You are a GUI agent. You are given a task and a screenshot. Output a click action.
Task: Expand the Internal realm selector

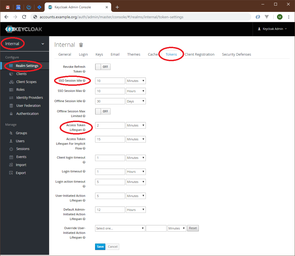point(24,44)
